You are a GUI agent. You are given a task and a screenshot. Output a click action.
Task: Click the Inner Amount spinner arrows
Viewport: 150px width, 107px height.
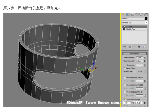click(145, 58)
